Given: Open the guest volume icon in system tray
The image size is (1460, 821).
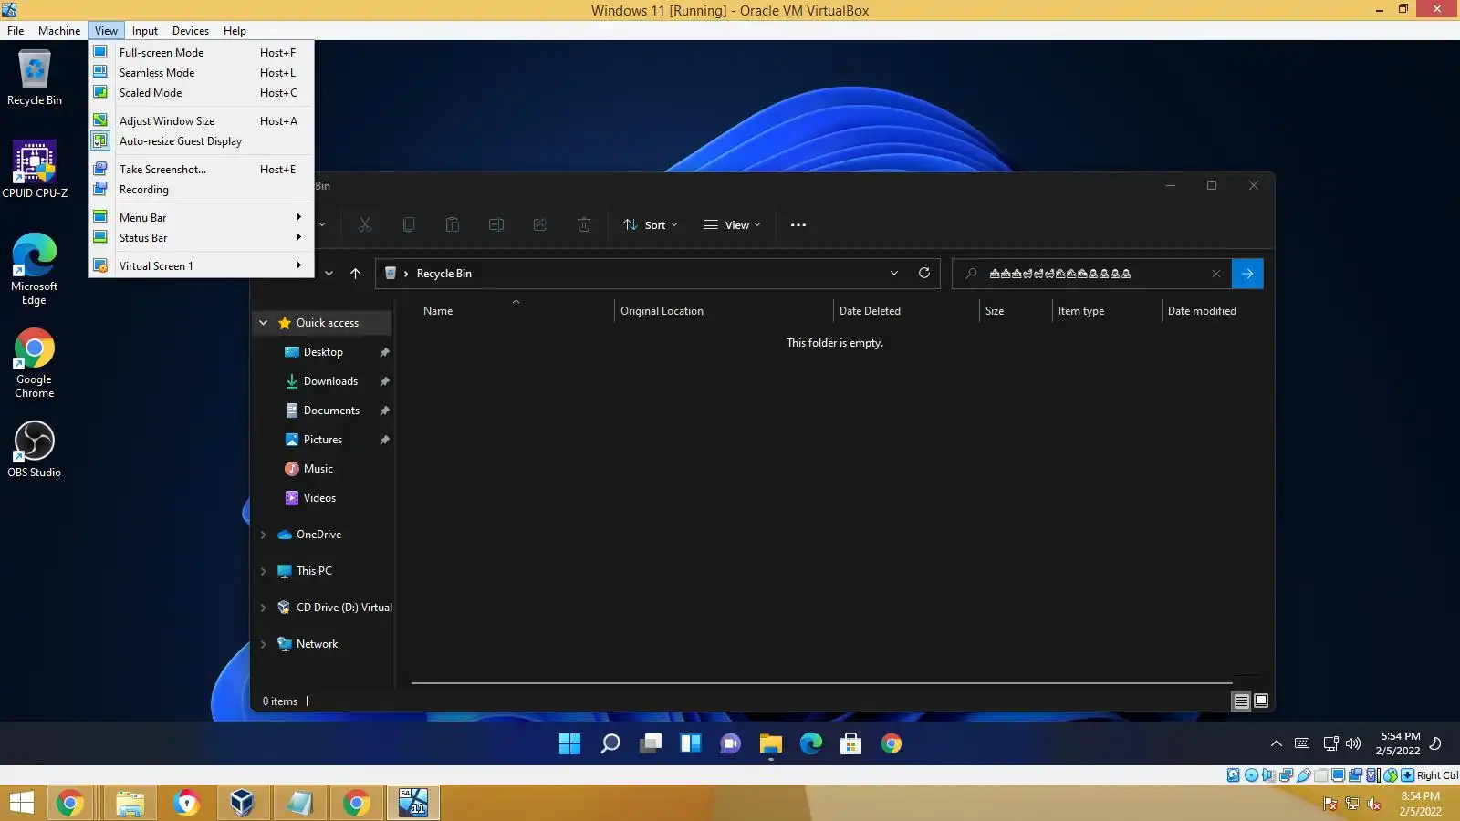Looking at the screenshot, I should 1353,744.
